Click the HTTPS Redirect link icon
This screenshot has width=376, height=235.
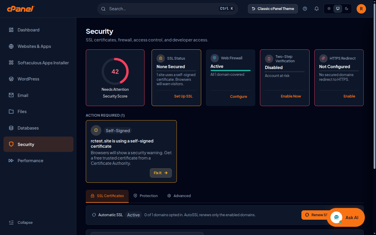(323, 58)
